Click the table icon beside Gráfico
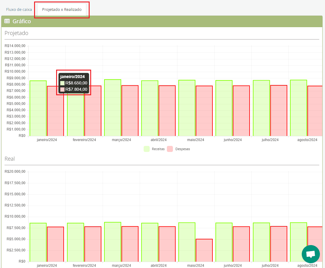This screenshot has width=325, height=268. [7, 21]
